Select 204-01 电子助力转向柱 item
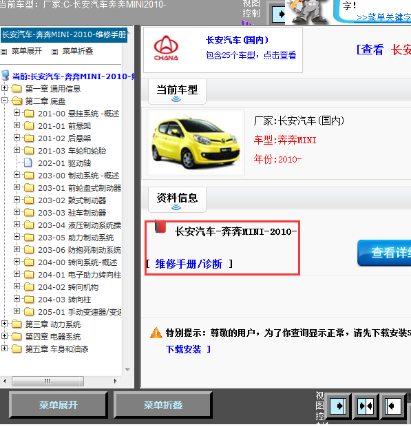 (x=79, y=275)
